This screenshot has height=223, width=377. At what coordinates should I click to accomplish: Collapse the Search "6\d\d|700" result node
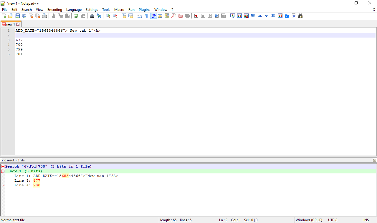click(3, 166)
